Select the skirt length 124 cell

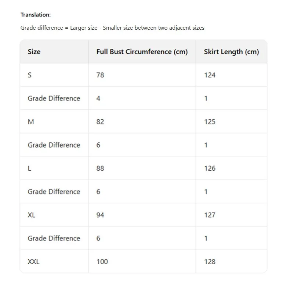tap(210, 75)
